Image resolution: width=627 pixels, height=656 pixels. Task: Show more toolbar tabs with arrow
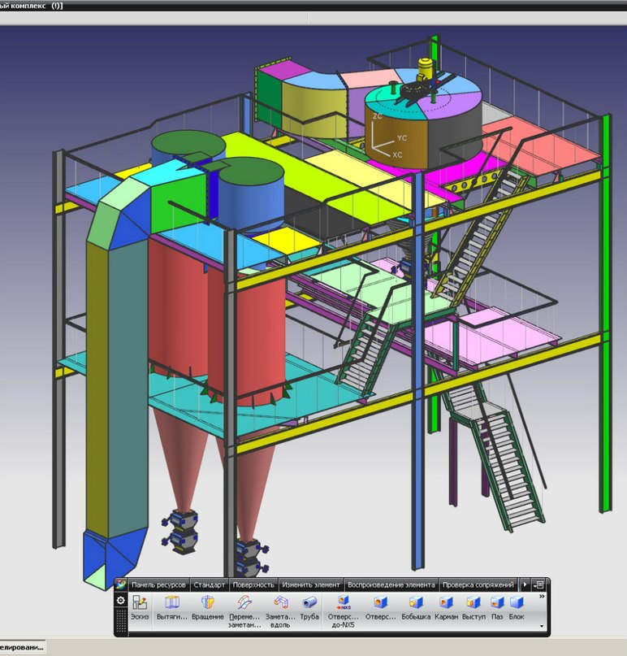click(x=525, y=584)
